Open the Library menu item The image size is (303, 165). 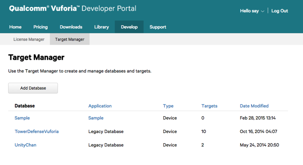click(x=102, y=27)
